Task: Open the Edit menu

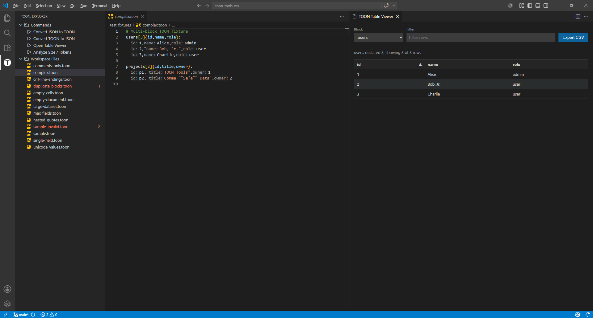Action: tap(27, 6)
